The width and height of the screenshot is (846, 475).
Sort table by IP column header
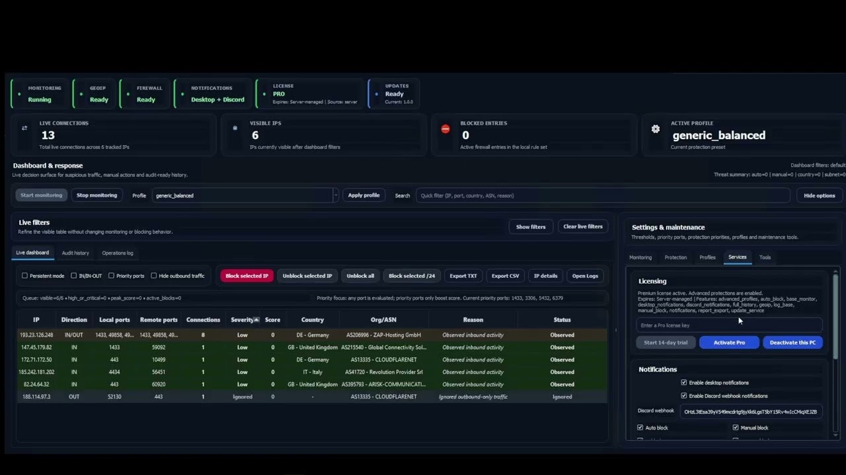click(36, 320)
